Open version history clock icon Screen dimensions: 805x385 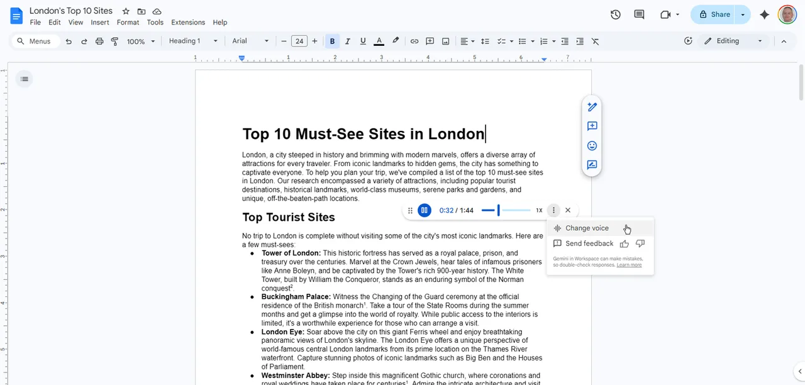tap(616, 14)
